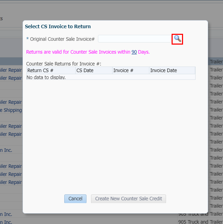Click the 'Days.' text after the 90 link
The image size is (223, 224).
pos(144,52)
